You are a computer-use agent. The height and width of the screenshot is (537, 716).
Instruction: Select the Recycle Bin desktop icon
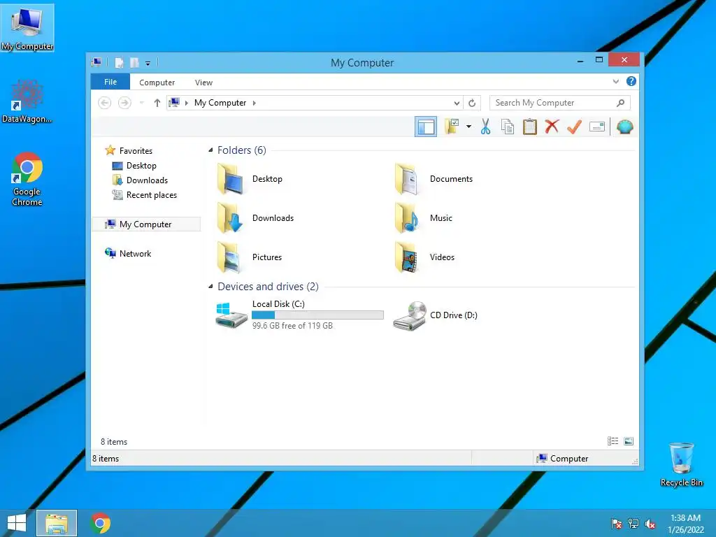(x=681, y=464)
